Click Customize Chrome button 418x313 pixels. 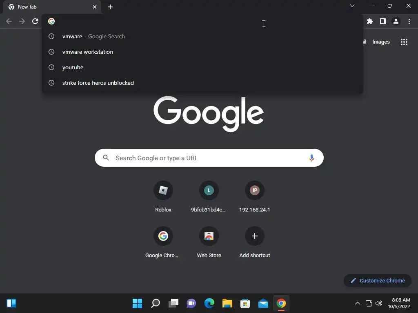click(378, 280)
